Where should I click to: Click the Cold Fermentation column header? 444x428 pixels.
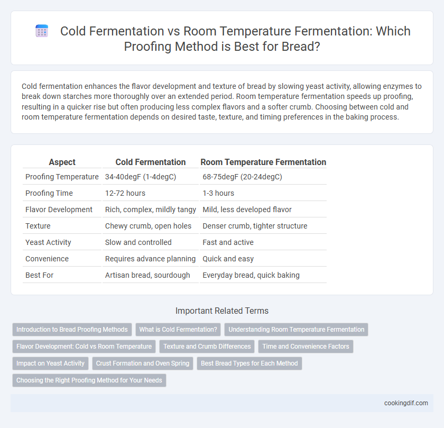click(x=150, y=162)
